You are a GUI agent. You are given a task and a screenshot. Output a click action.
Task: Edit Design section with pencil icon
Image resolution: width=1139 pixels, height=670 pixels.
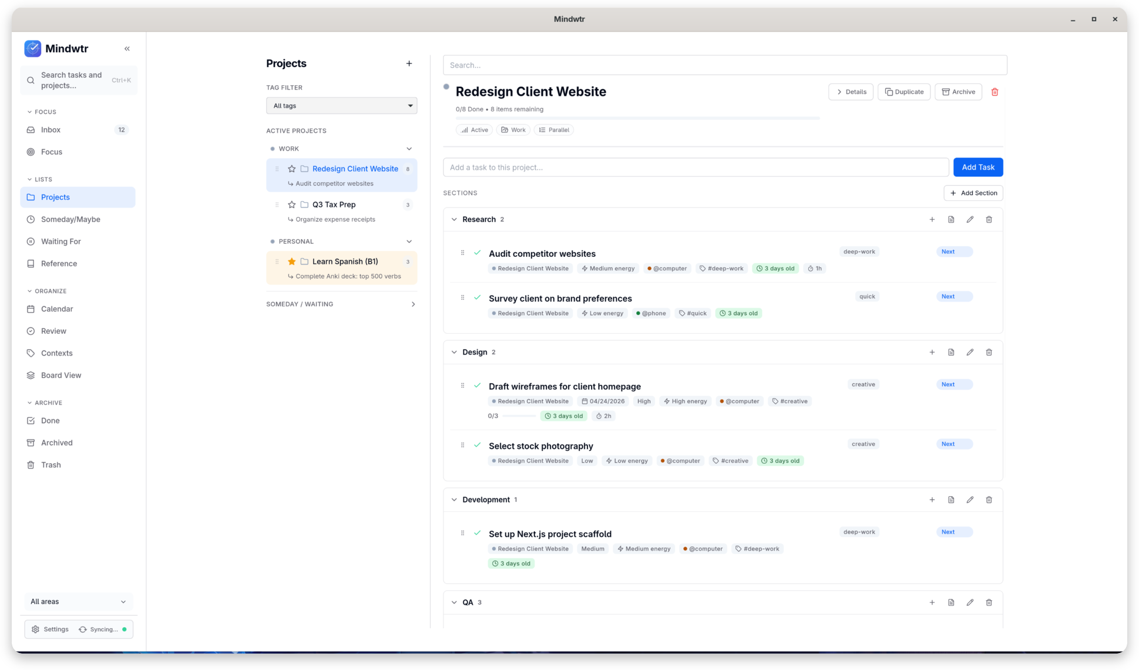coord(970,352)
